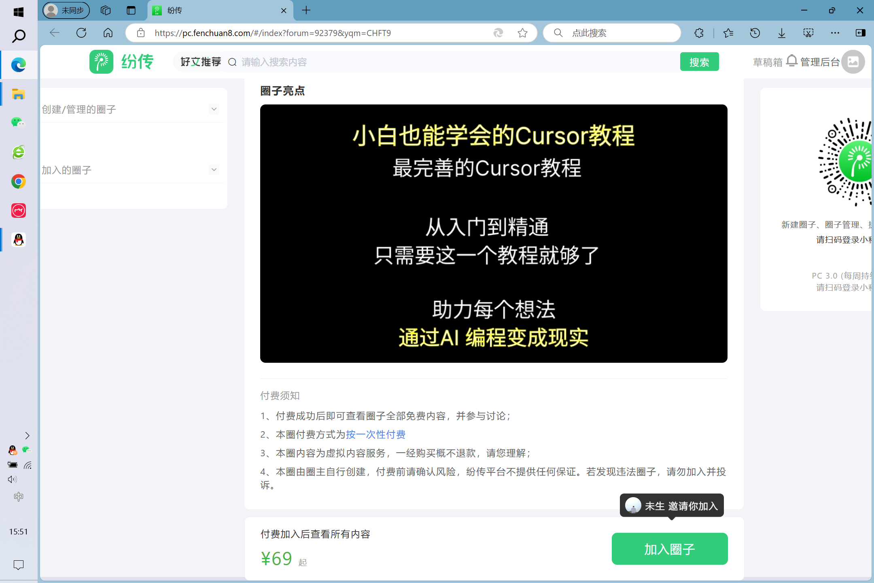Open Google Chrome from the taskbar
Image resolution: width=874 pixels, height=583 pixels.
point(19,181)
